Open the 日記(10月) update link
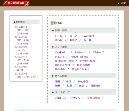The height and width of the screenshot is (111, 129). (23, 30)
